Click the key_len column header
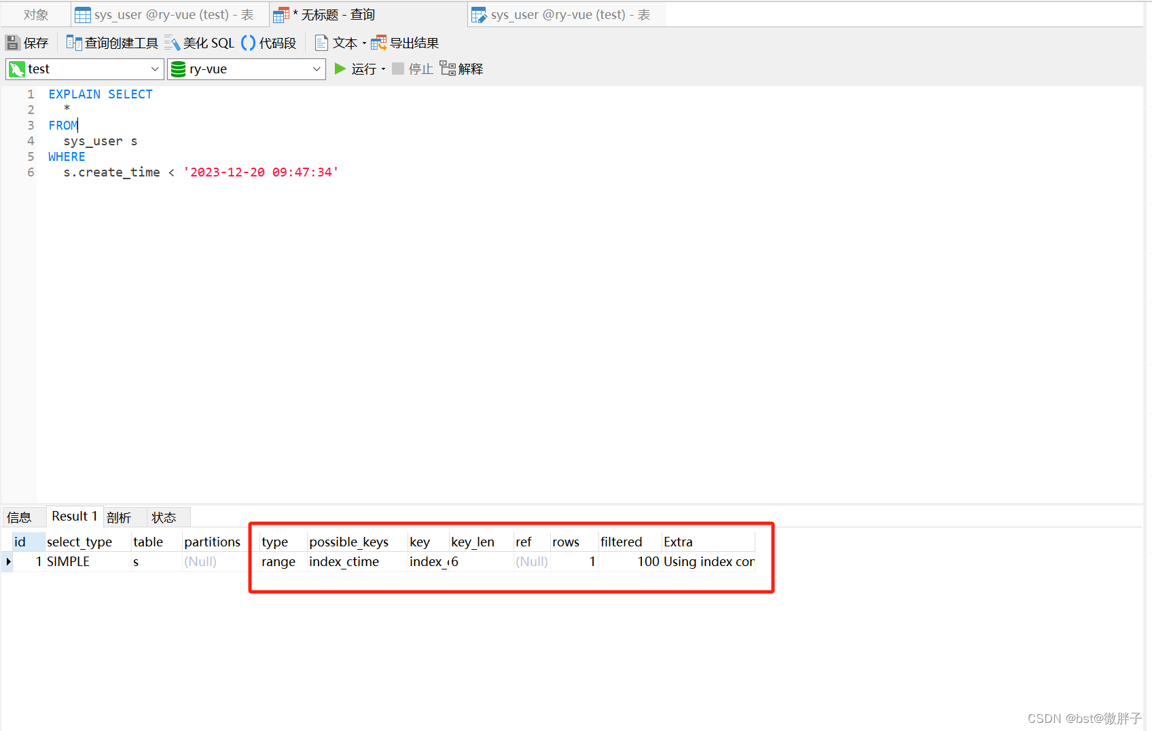Viewport: 1152px width, 731px height. click(x=482, y=542)
